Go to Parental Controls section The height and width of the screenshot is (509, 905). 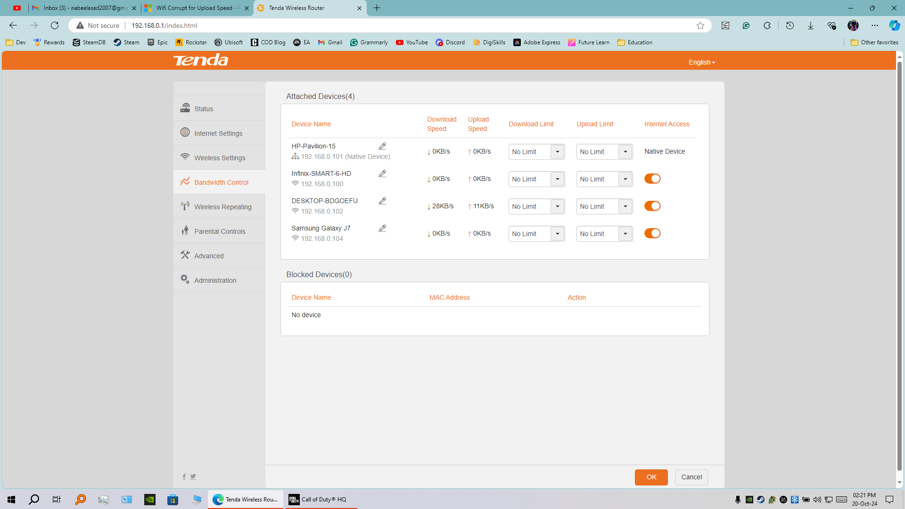(220, 231)
